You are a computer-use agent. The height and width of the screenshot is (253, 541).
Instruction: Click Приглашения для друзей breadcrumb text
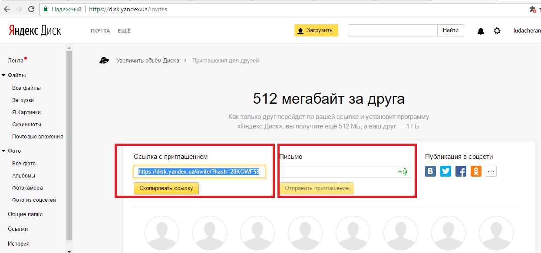[225, 61]
